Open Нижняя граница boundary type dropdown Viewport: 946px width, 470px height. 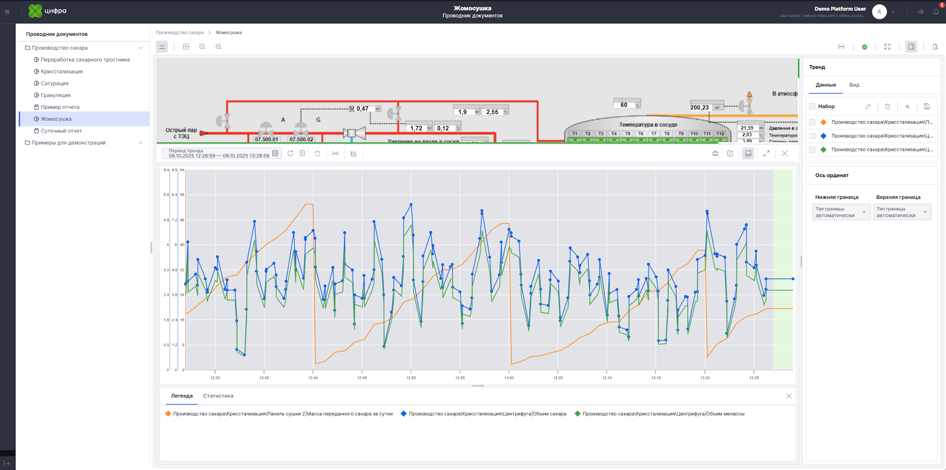[841, 212]
